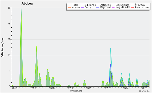Click the Reversiones legend label

click(x=142, y=7)
